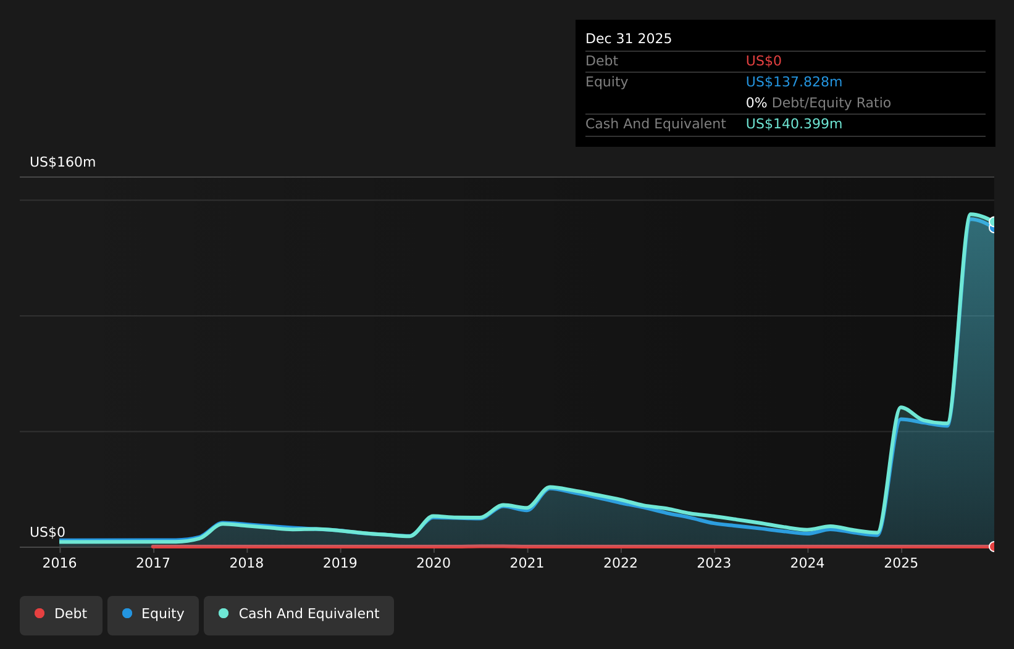Click the 0% Debt/Equity Ratio text
This screenshot has height=649, width=1014.
[x=818, y=103]
